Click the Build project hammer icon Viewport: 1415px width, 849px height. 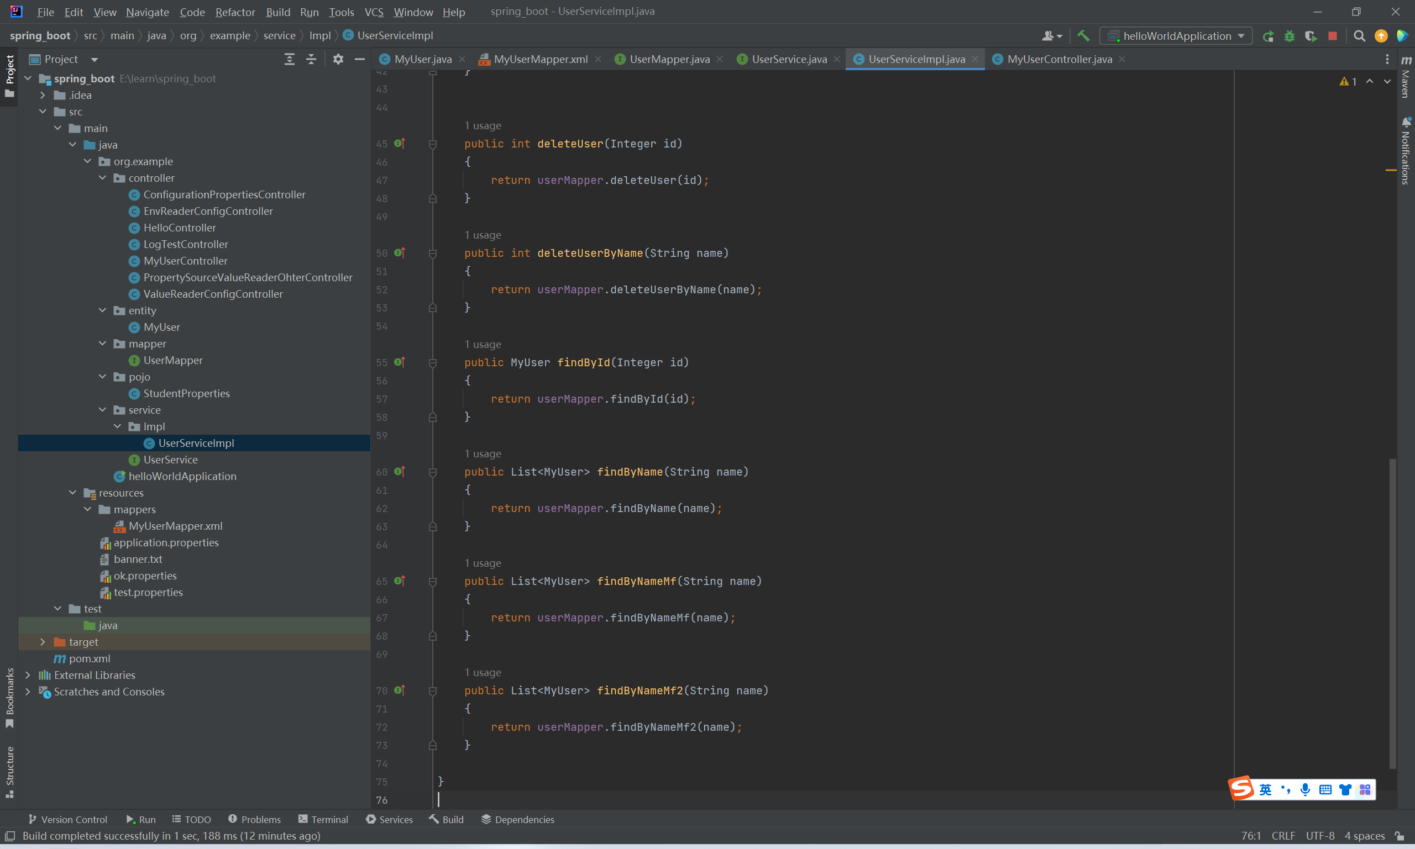click(1083, 35)
